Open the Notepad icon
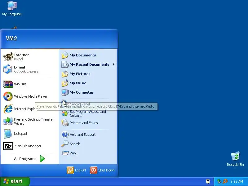 coord(8,134)
